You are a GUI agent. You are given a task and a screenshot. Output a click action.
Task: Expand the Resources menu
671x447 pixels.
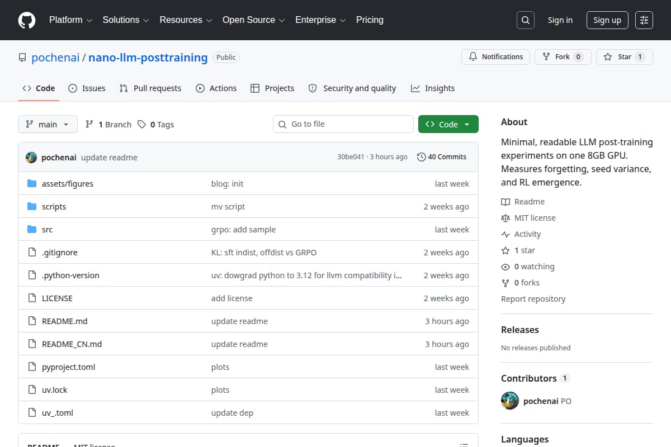point(186,20)
